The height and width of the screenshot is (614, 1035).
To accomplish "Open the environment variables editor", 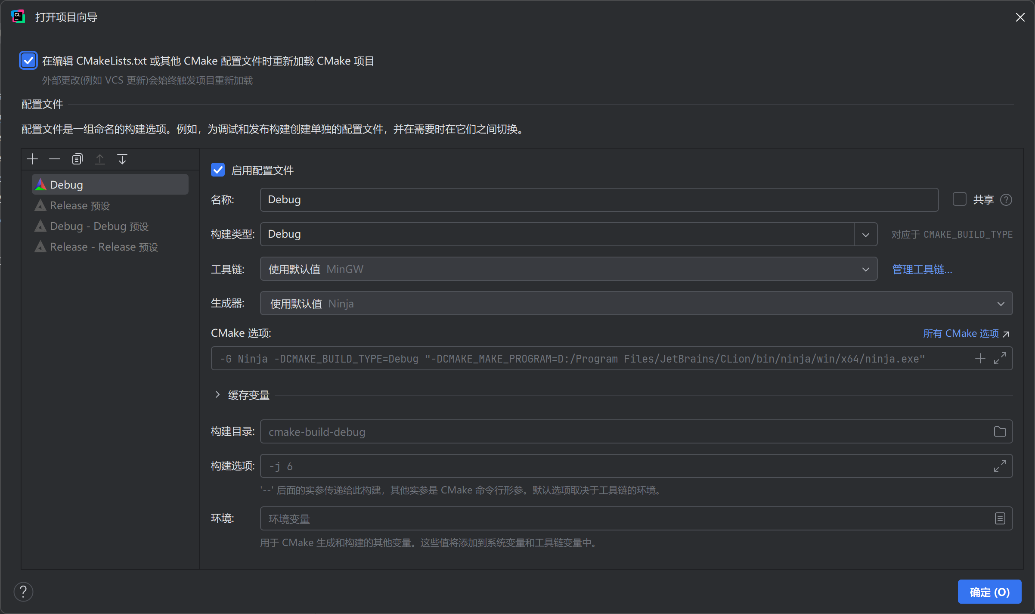I will click(x=1000, y=518).
